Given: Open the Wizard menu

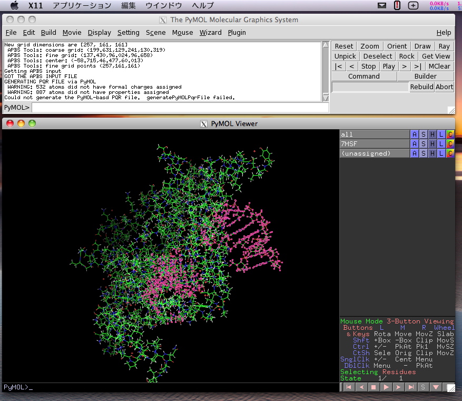Looking at the screenshot, I should [210, 33].
